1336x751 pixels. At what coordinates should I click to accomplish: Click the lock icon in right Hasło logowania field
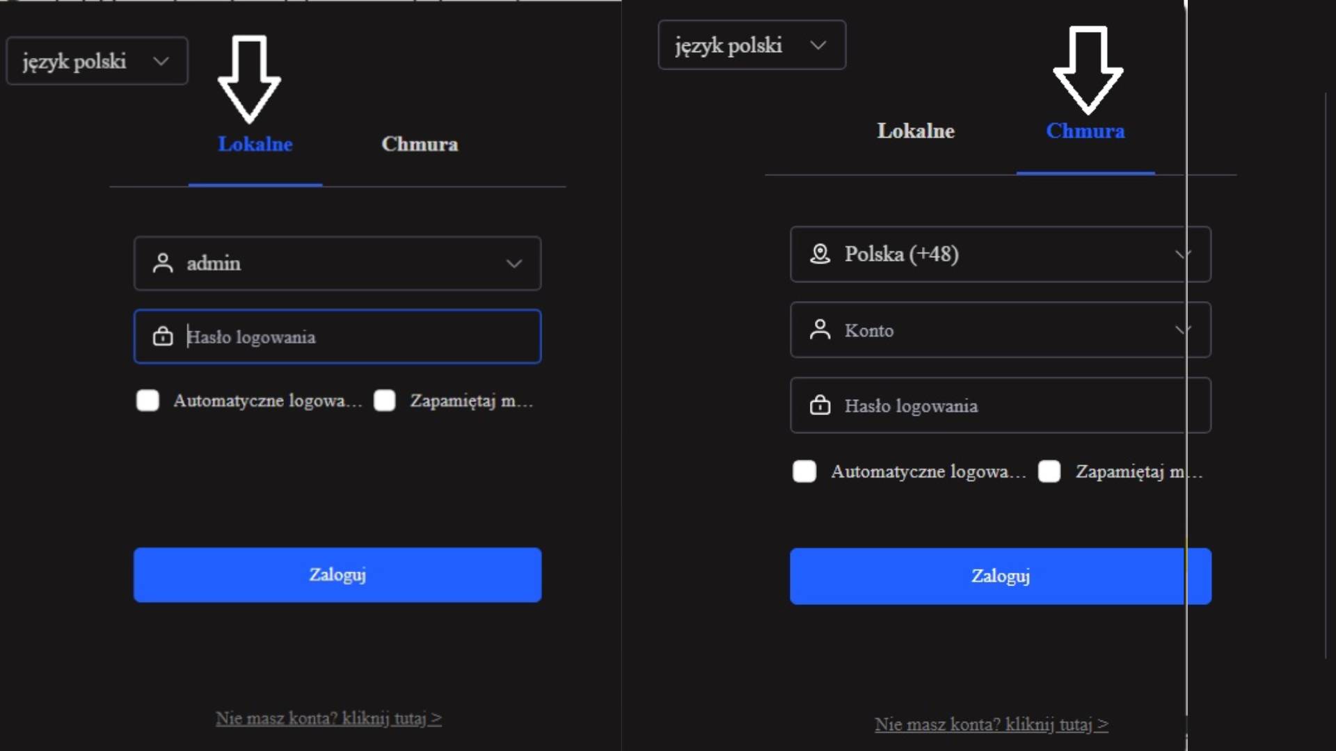point(820,405)
